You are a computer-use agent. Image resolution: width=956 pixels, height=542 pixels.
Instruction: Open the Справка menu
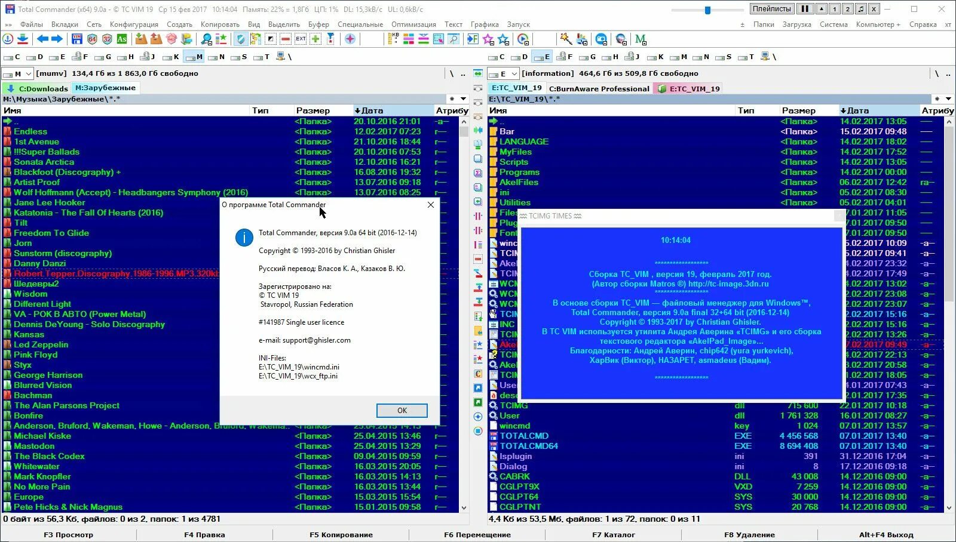click(923, 24)
